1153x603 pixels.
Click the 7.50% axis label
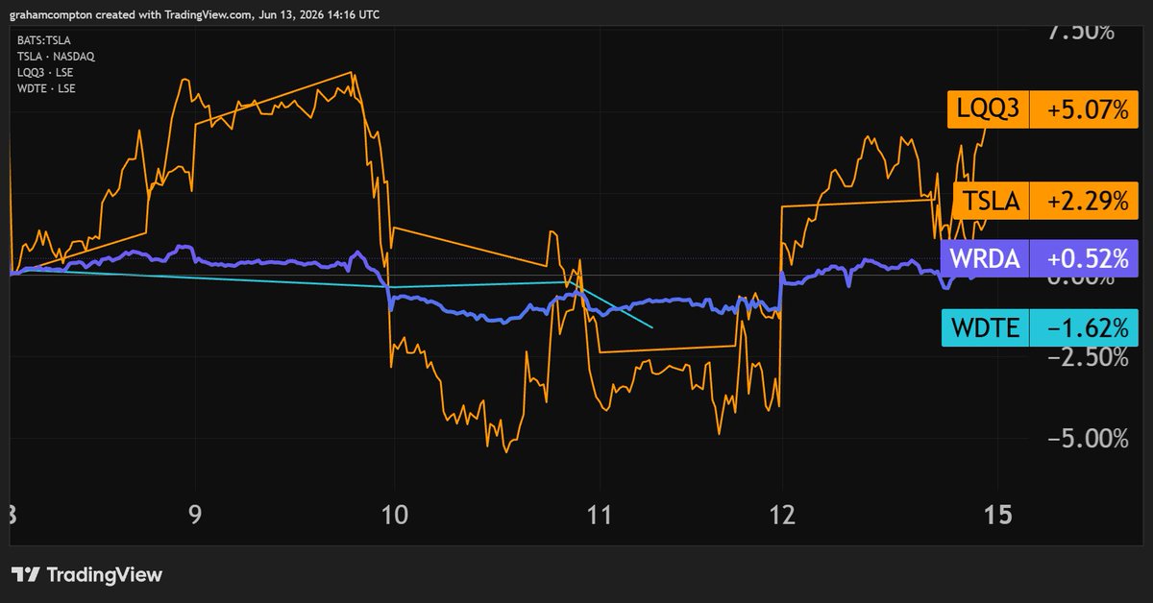(1082, 32)
